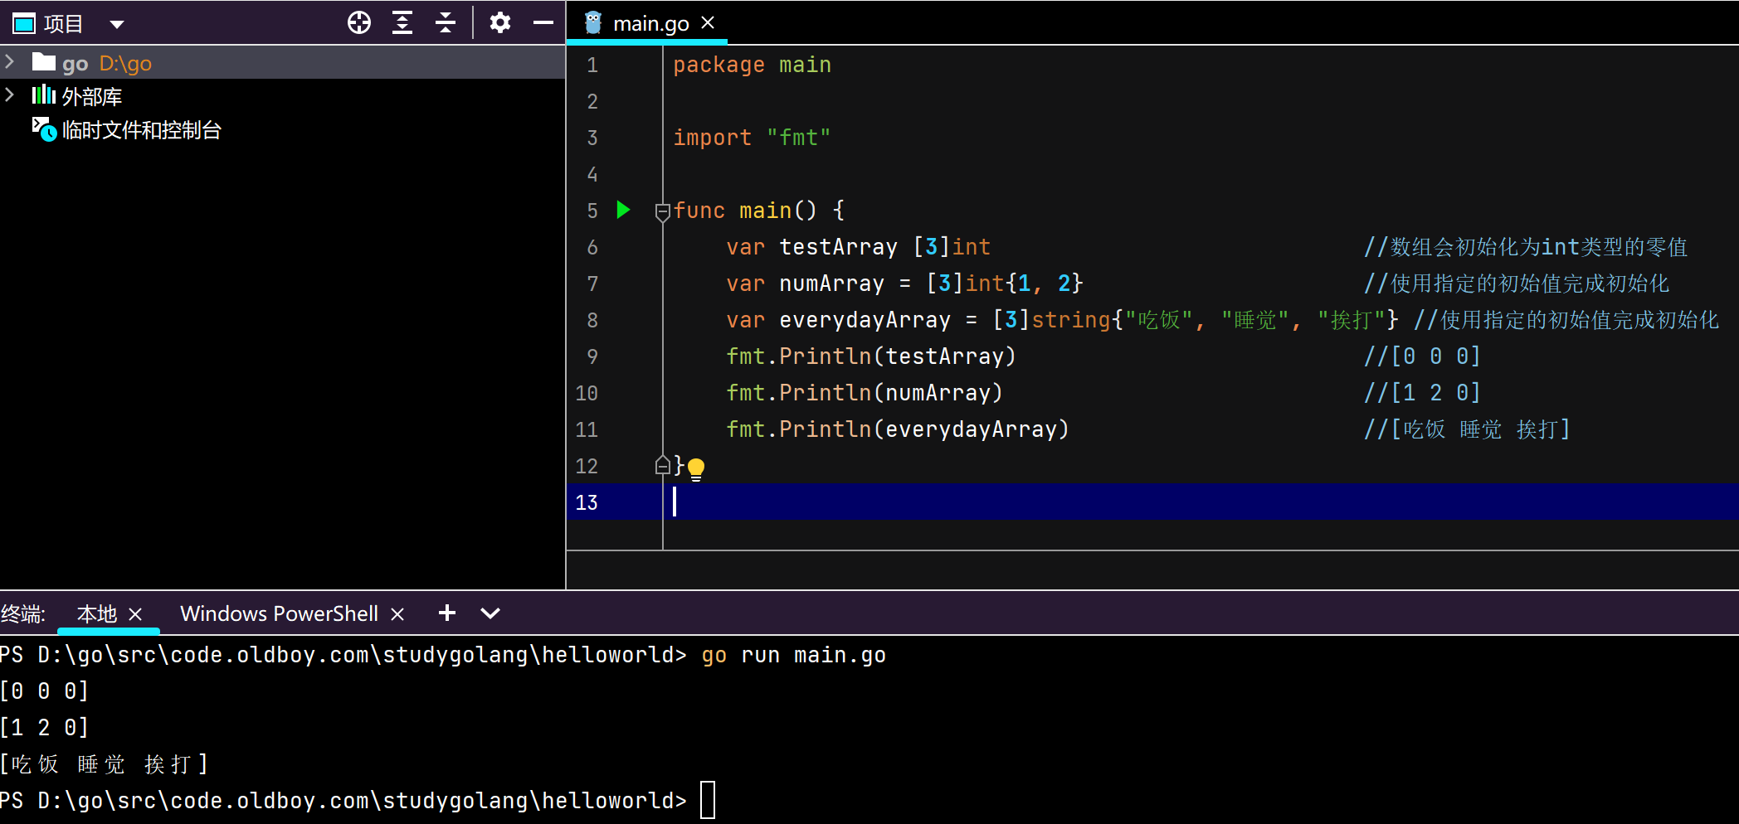Click 'testArray' variable declaration on line 6
The height and width of the screenshot is (824, 1739).
click(x=838, y=247)
